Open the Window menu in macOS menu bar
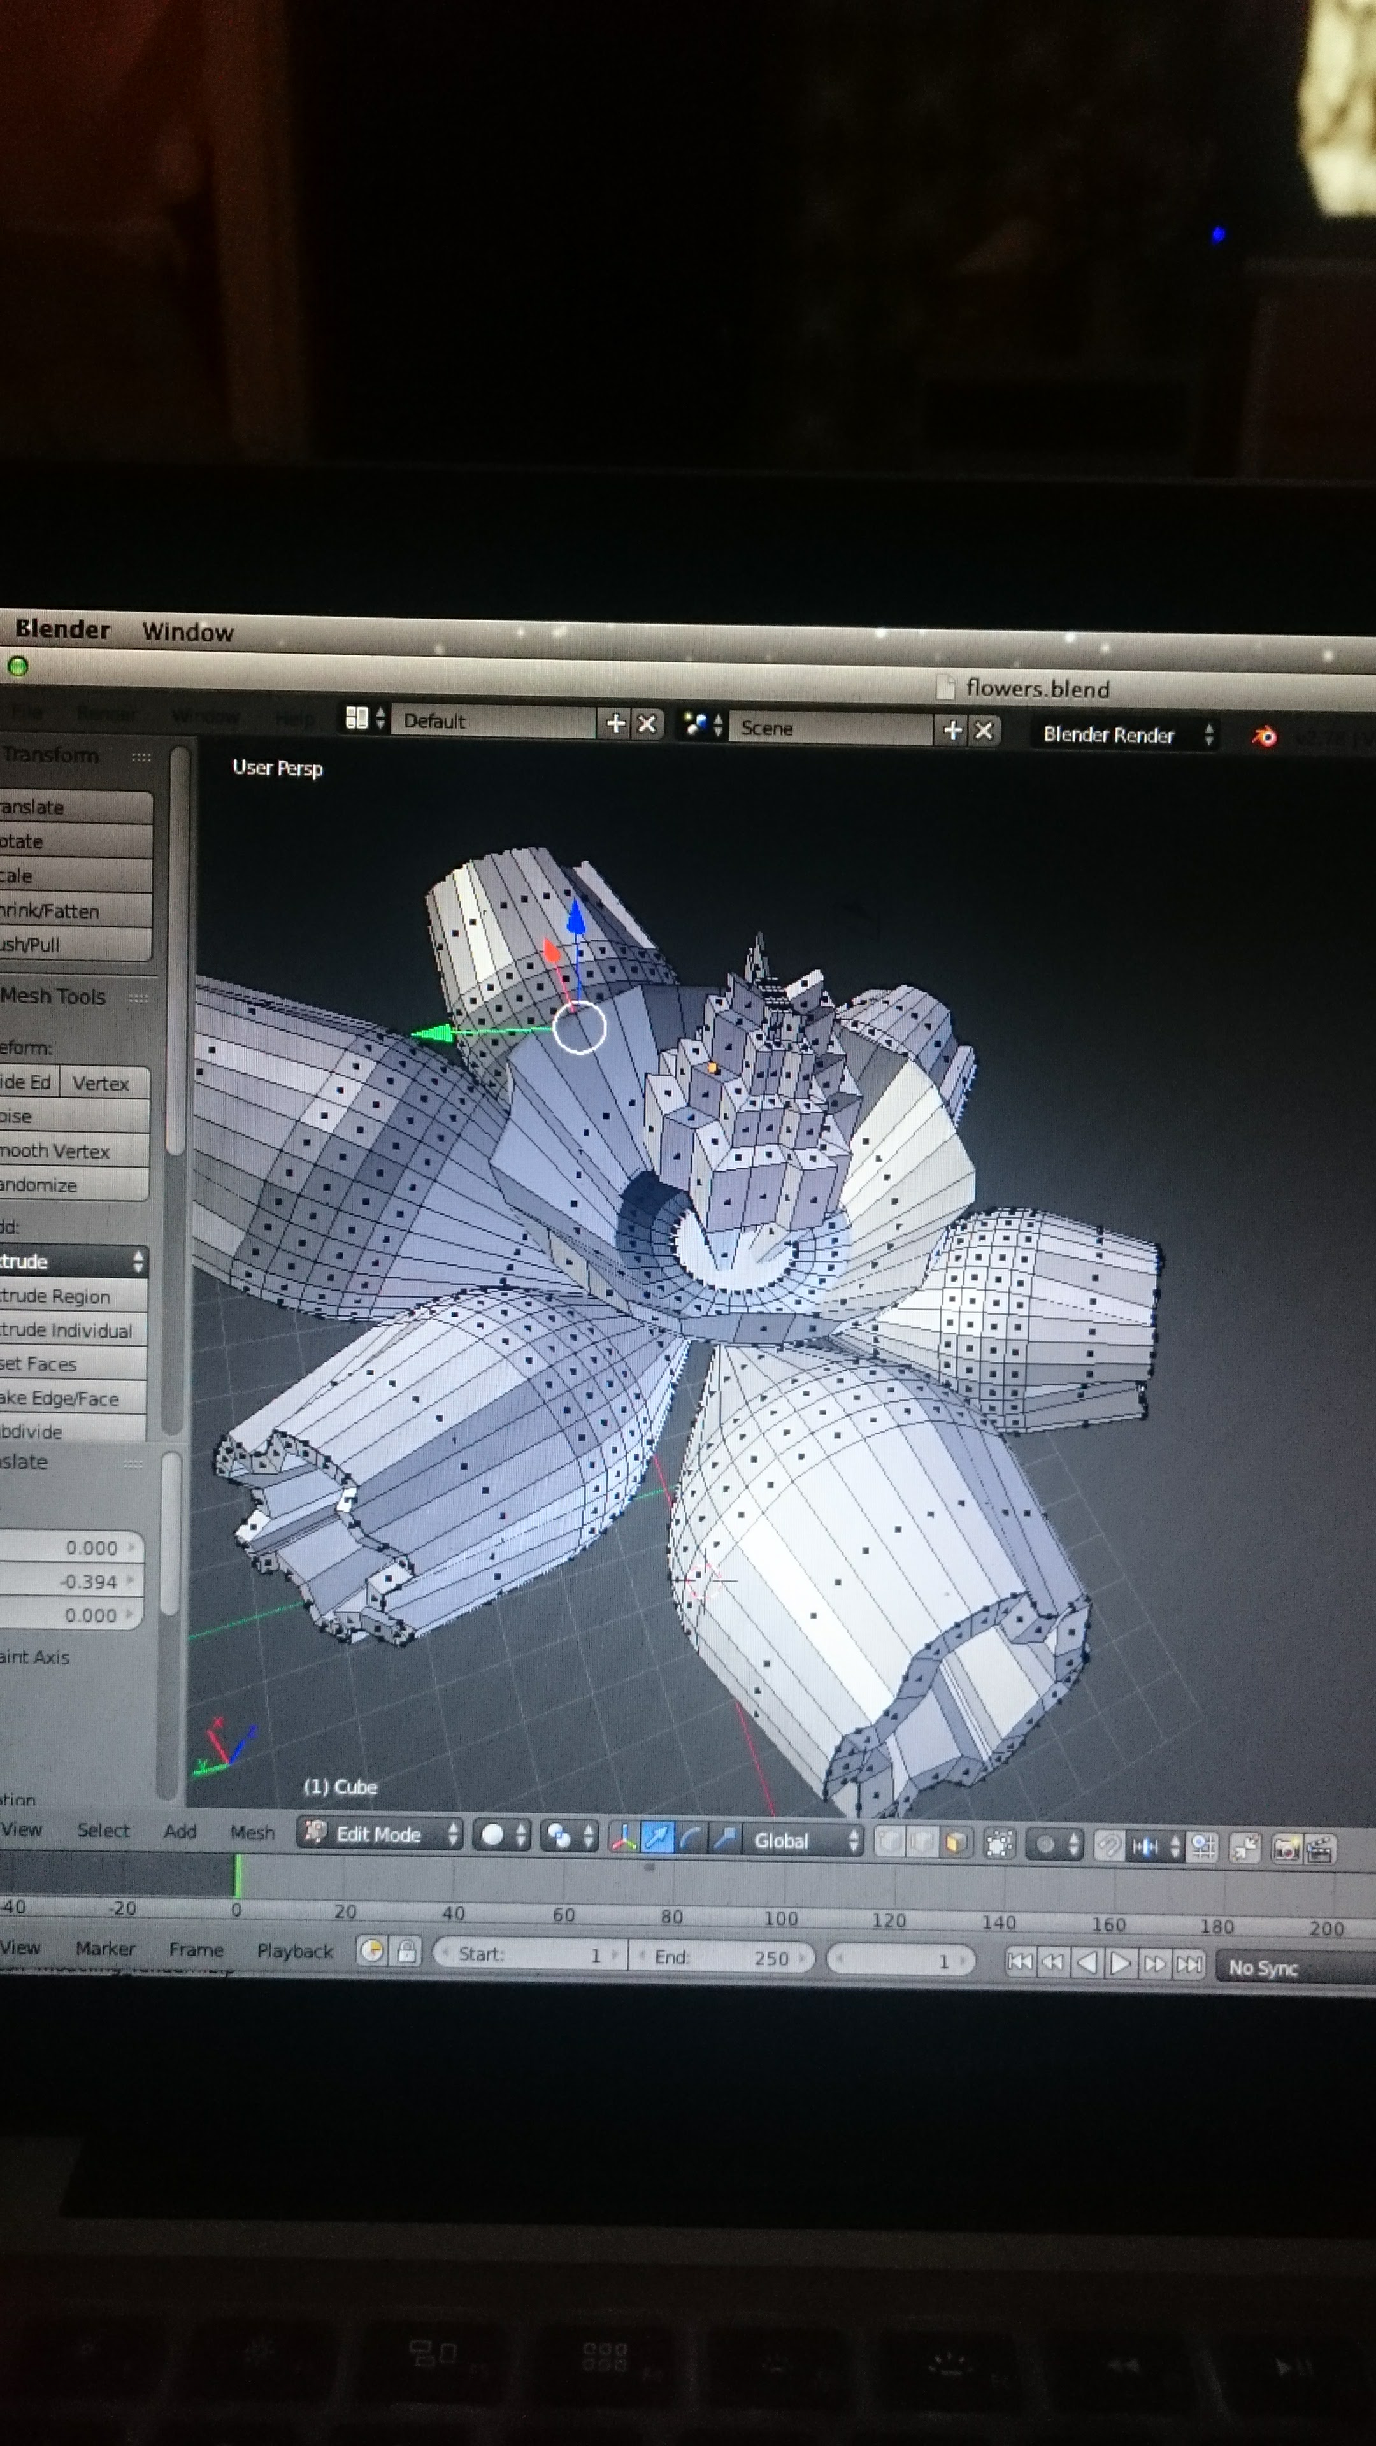The image size is (1376, 2446). pos(187,631)
